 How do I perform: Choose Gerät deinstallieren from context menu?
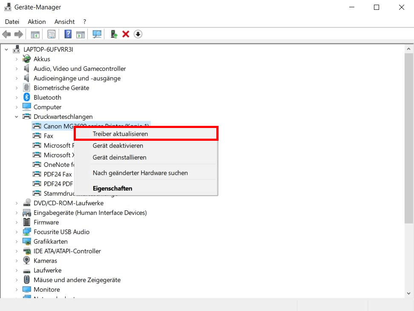coord(146,157)
